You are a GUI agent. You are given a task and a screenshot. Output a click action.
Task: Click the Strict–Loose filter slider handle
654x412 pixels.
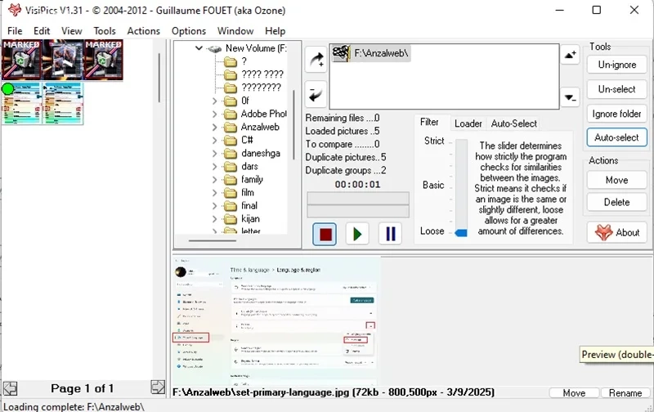tap(461, 233)
